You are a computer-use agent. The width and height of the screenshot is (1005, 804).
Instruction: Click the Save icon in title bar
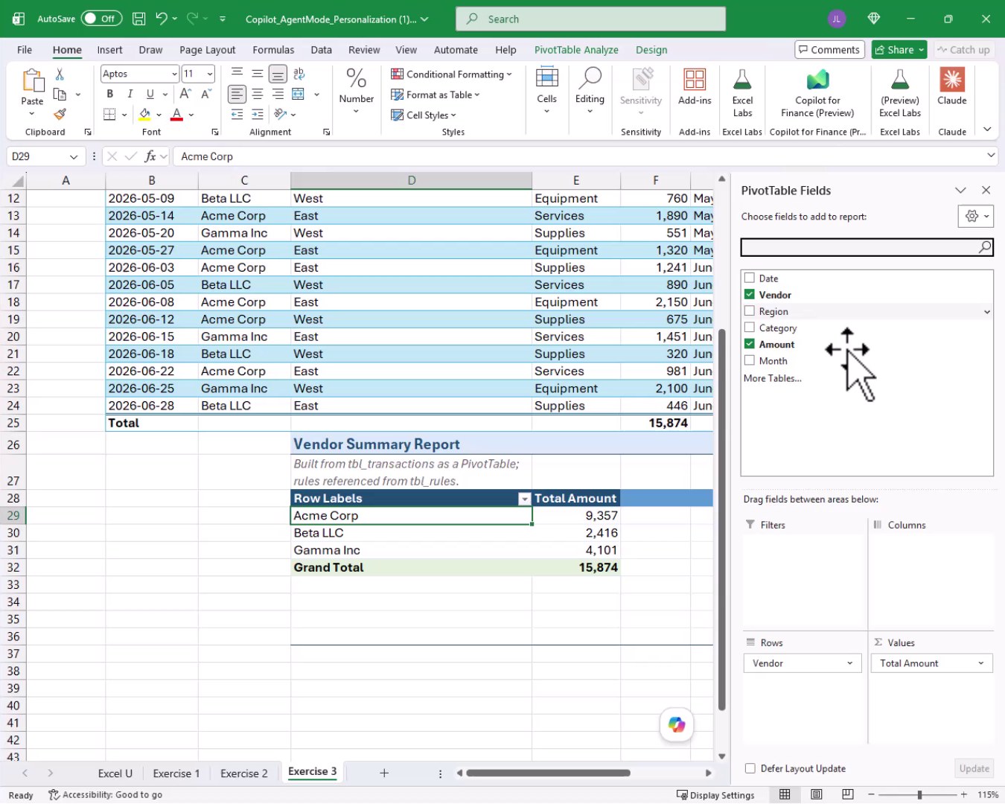click(x=138, y=19)
